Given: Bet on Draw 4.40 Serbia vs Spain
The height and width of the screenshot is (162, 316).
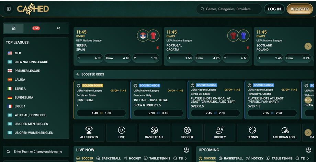Looking at the screenshot, I should point(118,58).
